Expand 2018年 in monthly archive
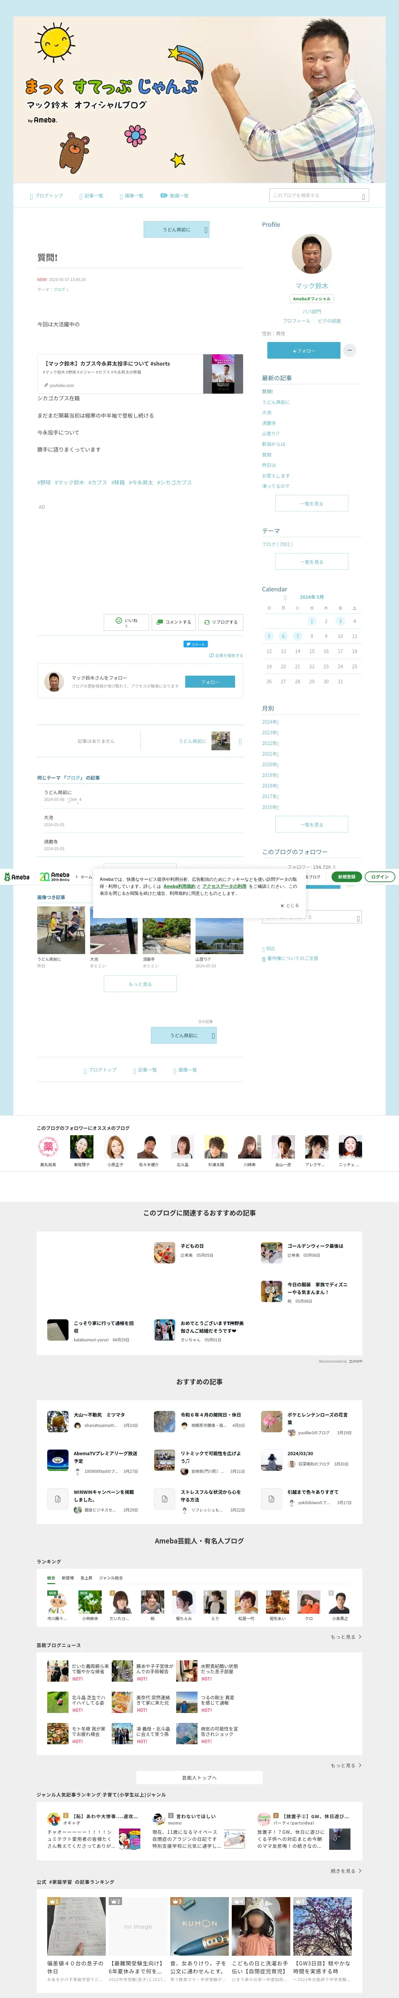The width and height of the screenshot is (399, 1998). [270, 786]
